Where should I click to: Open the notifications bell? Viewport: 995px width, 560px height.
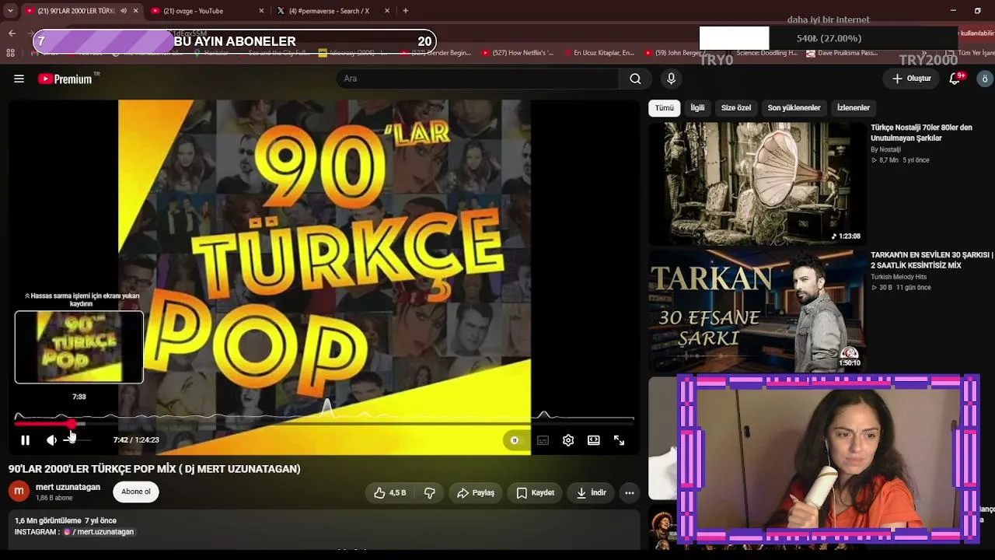pos(955,79)
